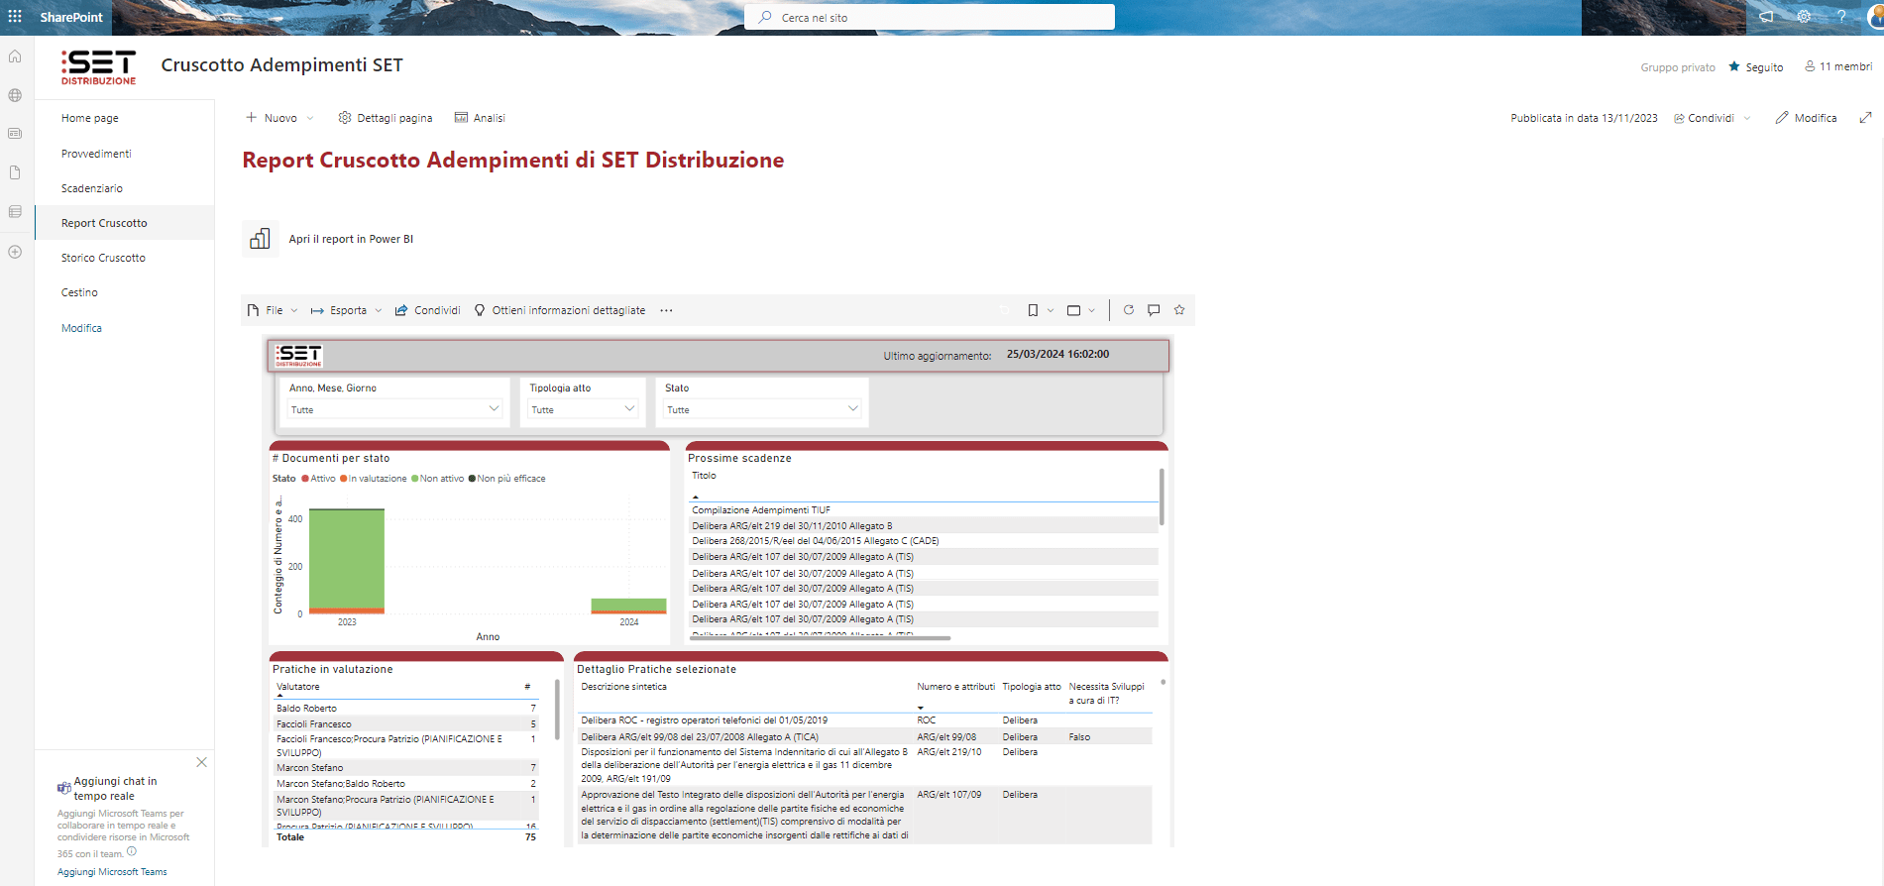The image size is (1884, 886).
Task: Expand the Nuovo dropdown chevron
Action: [310, 118]
